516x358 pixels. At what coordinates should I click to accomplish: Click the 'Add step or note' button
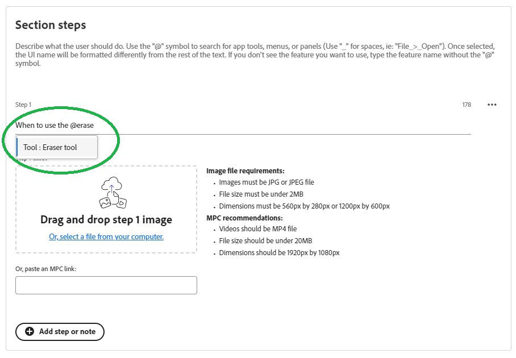click(60, 331)
